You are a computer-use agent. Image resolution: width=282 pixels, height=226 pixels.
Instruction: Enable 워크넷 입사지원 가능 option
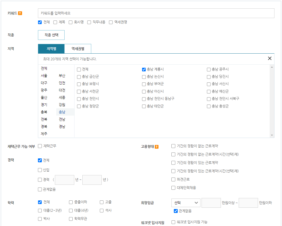point(173,222)
